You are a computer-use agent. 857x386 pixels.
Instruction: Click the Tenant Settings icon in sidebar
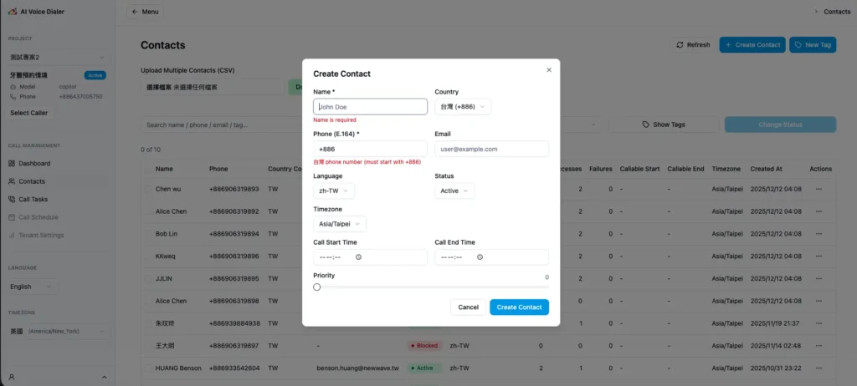tap(12, 235)
